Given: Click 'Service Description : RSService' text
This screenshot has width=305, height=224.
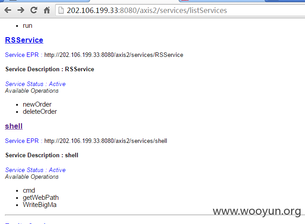Looking at the screenshot, I should (x=50, y=69).
